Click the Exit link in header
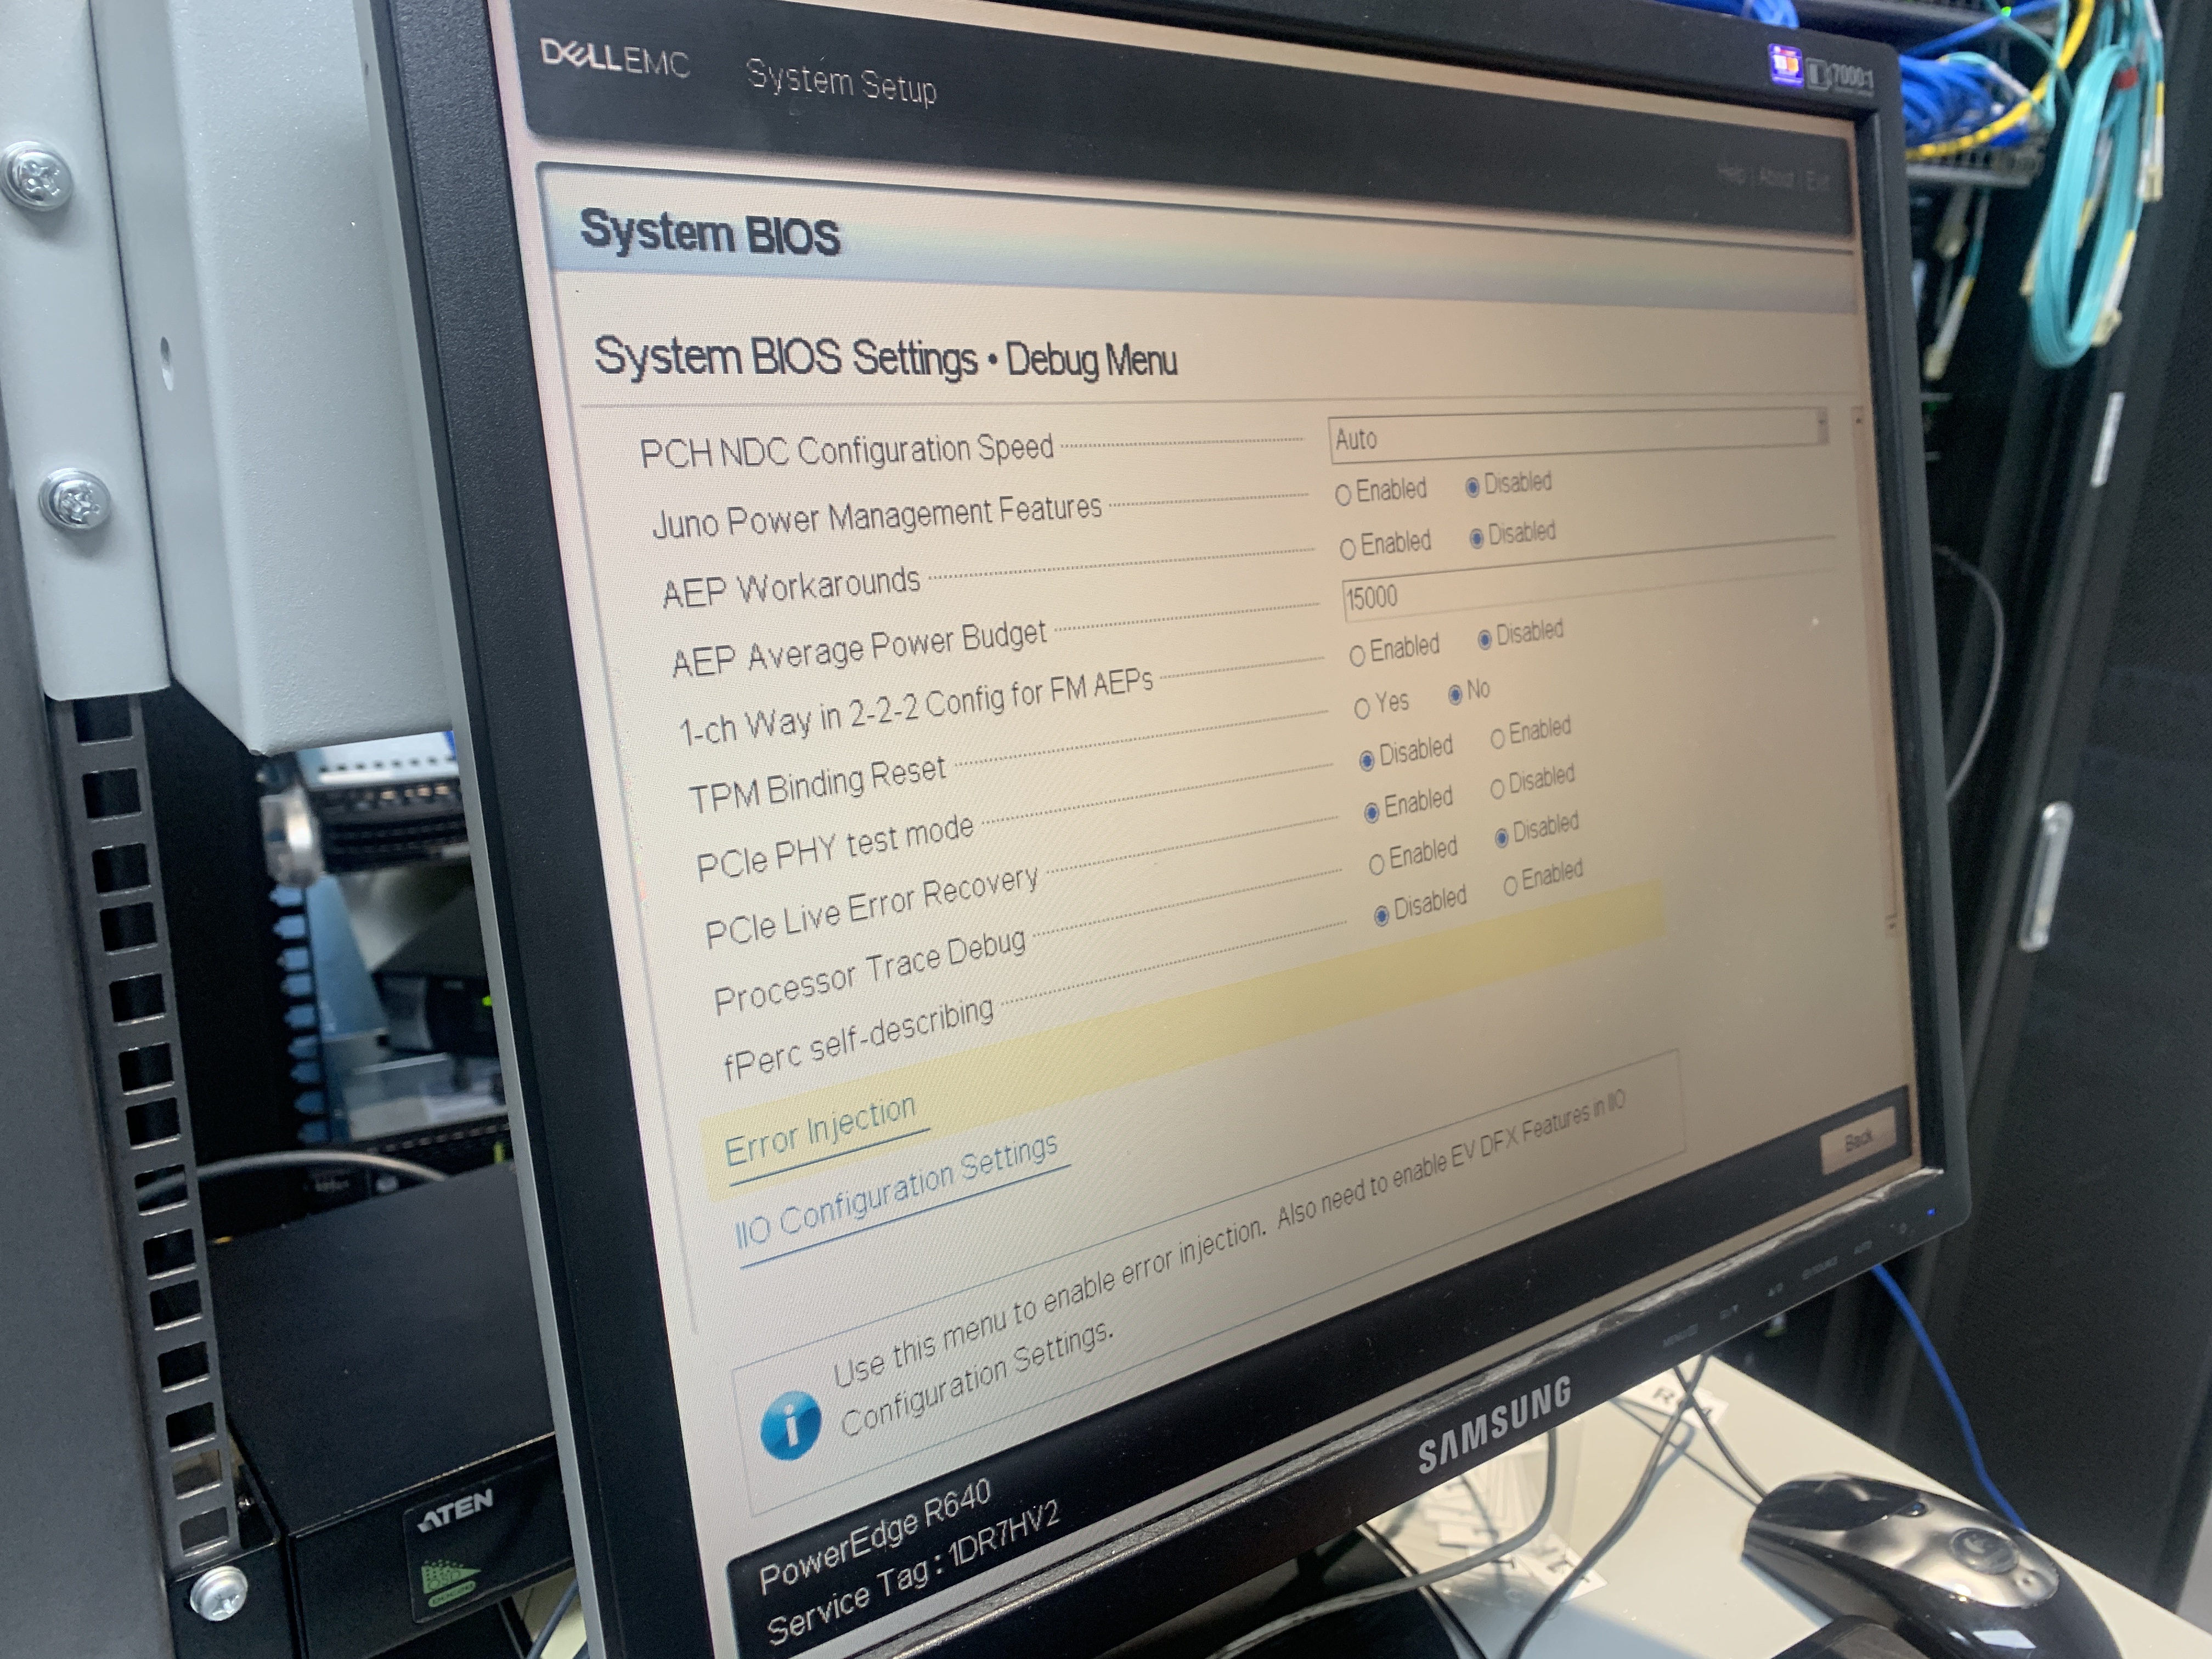 click(x=1817, y=181)
